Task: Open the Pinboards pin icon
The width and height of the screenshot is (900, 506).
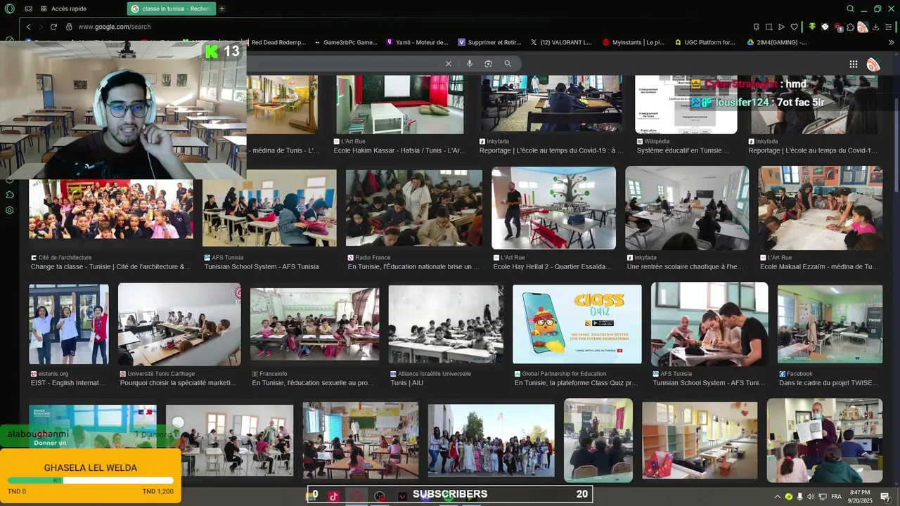Action: (x=756, y=27)
